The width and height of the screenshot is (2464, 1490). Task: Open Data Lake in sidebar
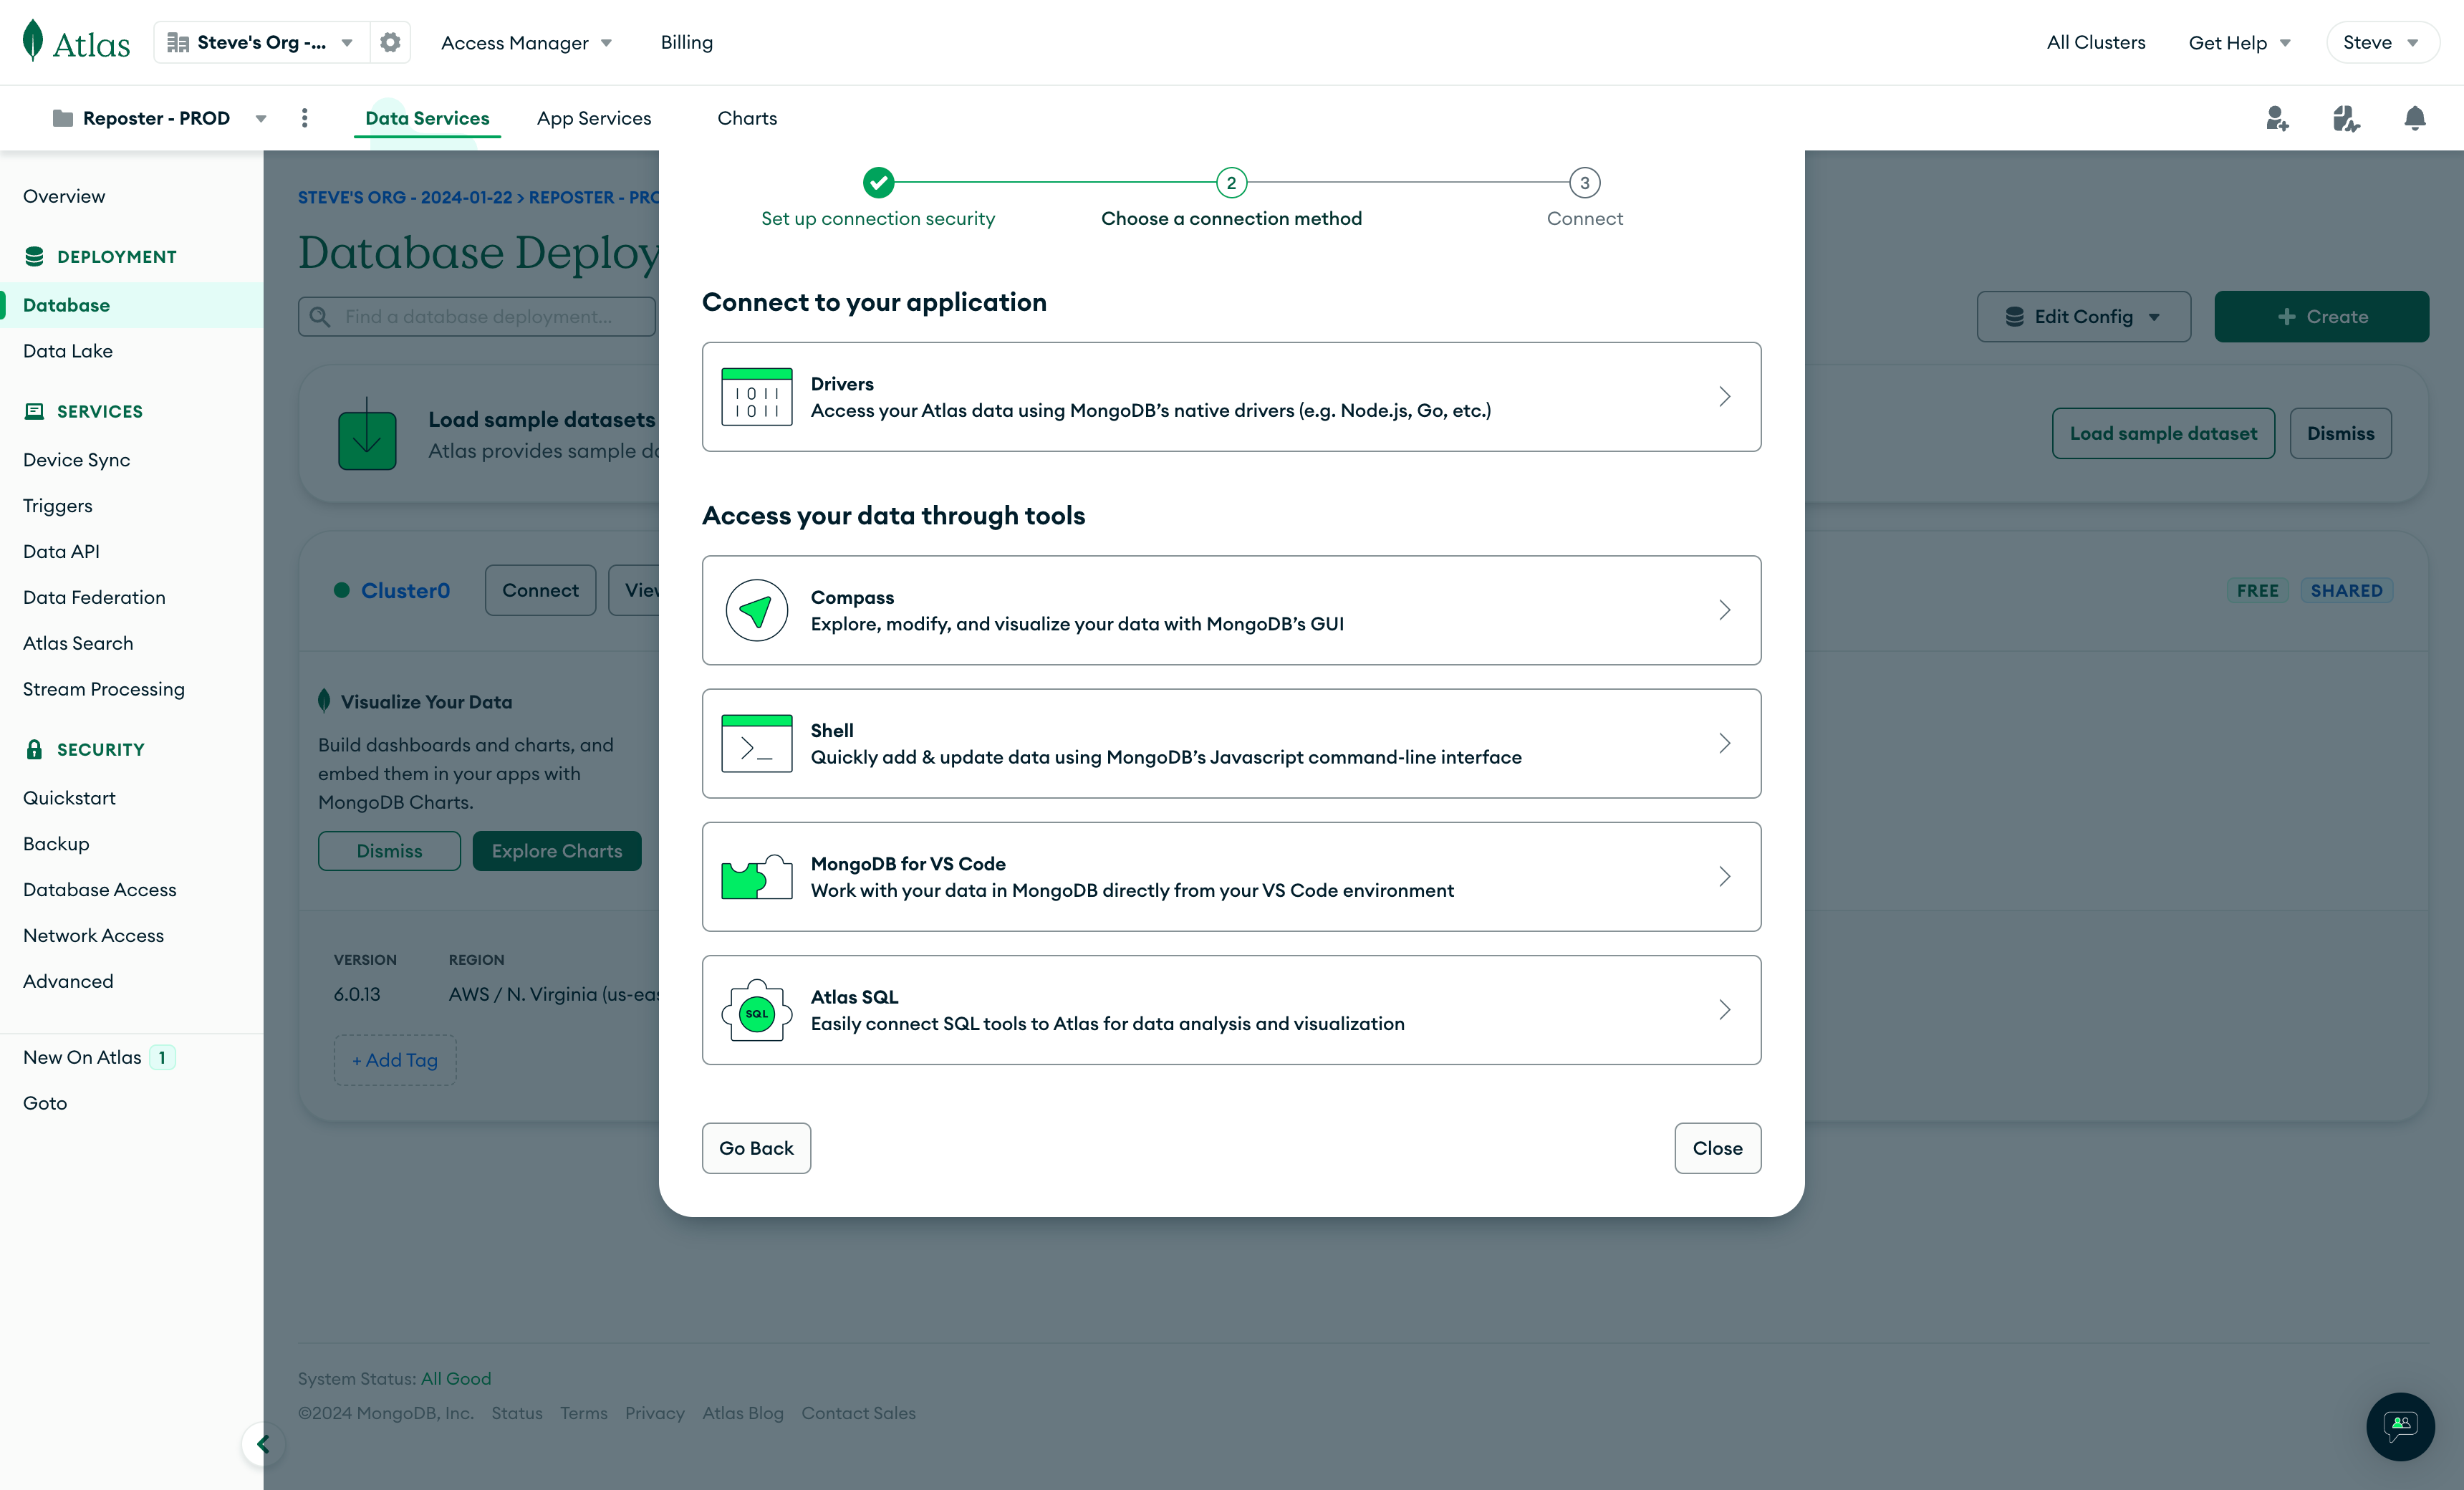[x=68, y=351]
